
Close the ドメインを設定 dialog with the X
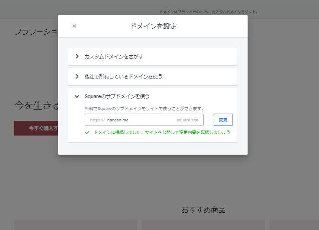pyautogui.click(x=74, y=26)
